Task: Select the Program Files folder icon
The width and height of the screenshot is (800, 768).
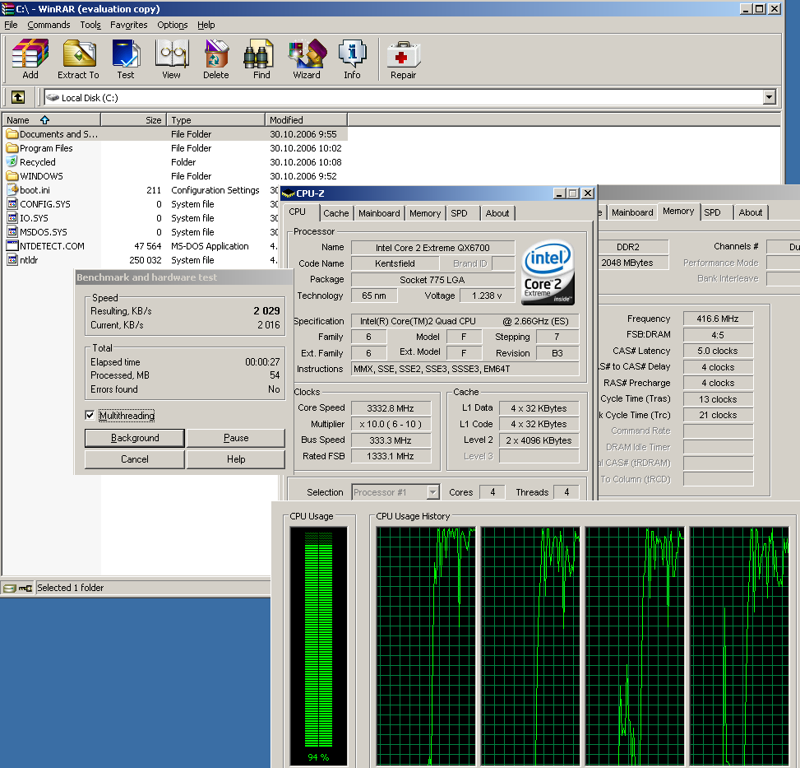Action: click(12, 148)
